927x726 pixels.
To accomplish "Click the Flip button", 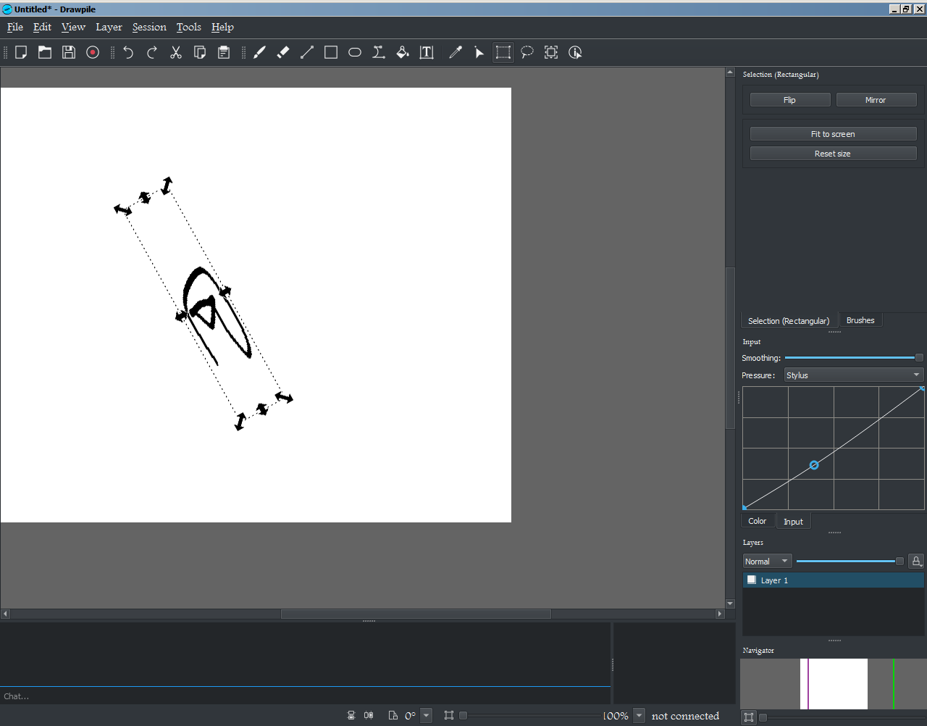I will (x=790, y=100).
